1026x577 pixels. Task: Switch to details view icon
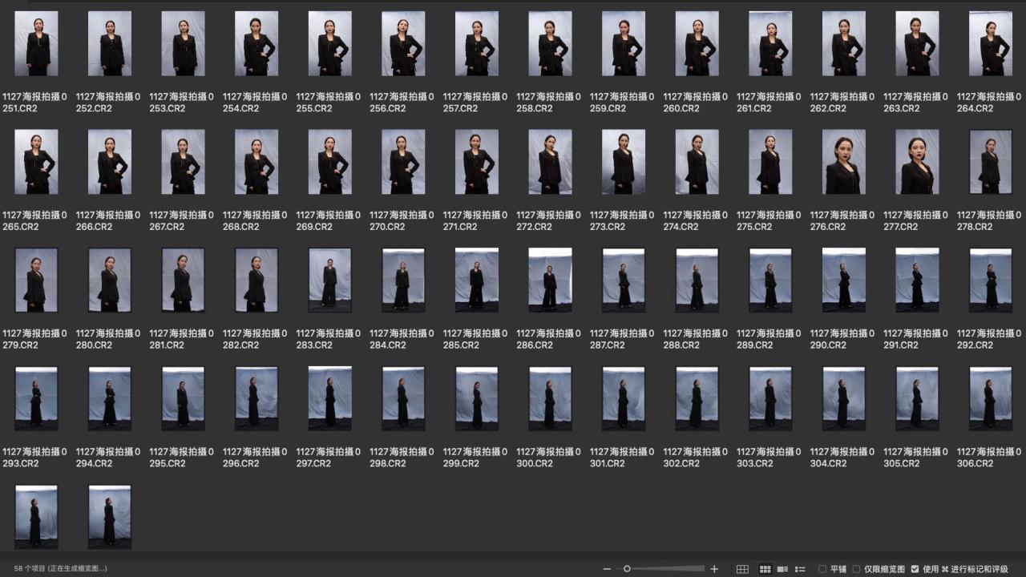782,569
